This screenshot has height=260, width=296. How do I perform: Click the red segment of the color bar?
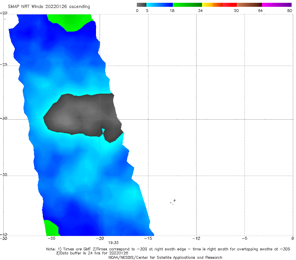click(230, 5)
